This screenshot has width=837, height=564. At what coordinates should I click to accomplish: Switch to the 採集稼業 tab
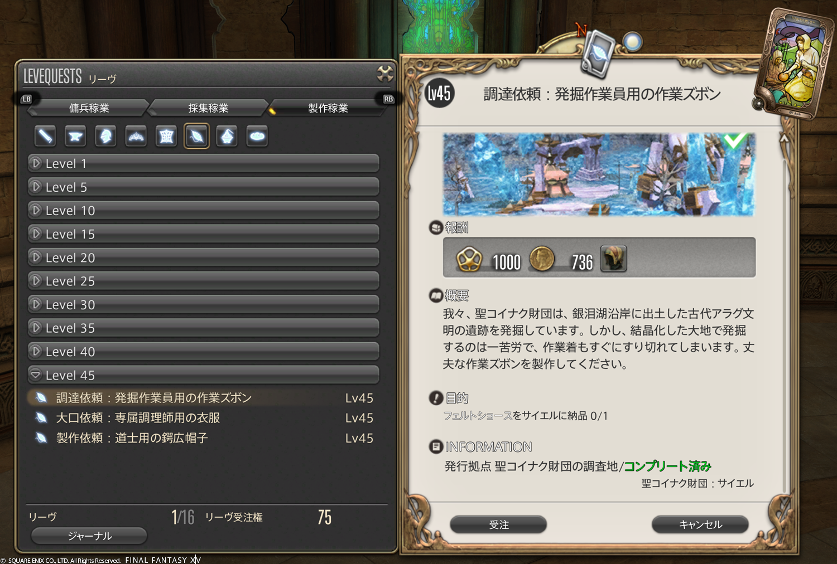[208, 108]
